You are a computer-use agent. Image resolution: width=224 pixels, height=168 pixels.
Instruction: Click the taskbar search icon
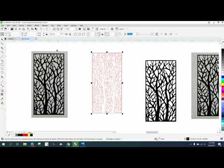10,144
